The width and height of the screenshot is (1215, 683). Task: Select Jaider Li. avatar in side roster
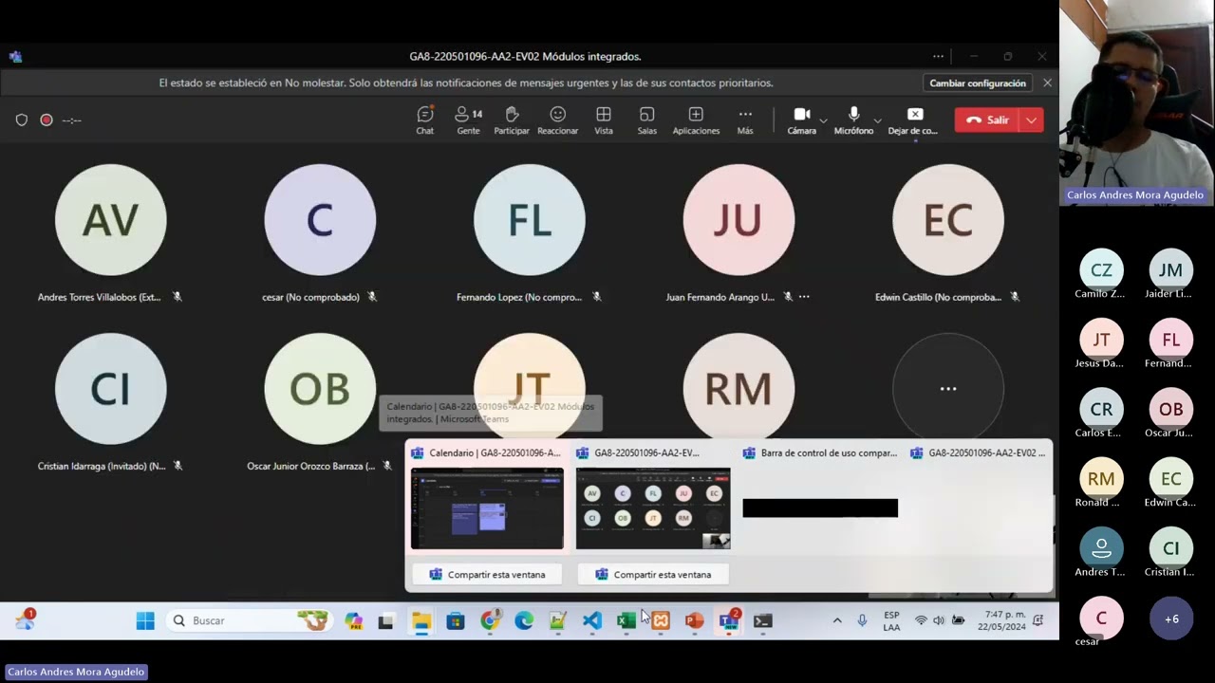coord(1171,270)
